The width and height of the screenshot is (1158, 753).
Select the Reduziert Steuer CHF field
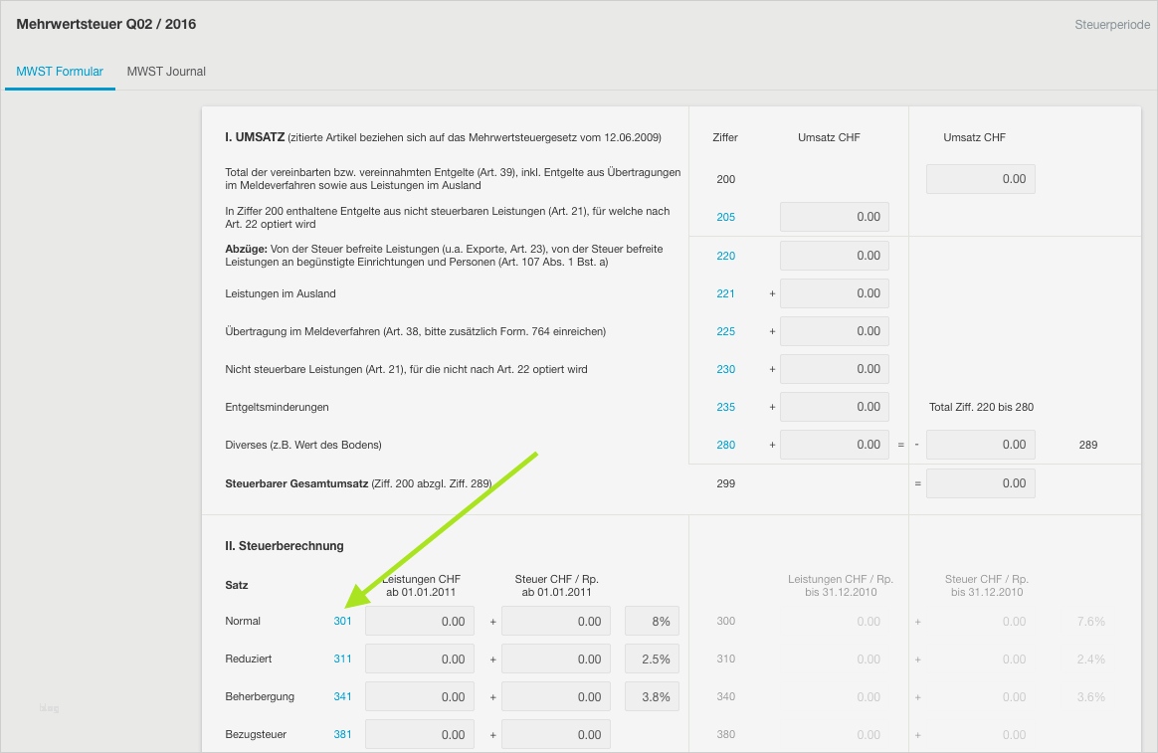point(555,659)
